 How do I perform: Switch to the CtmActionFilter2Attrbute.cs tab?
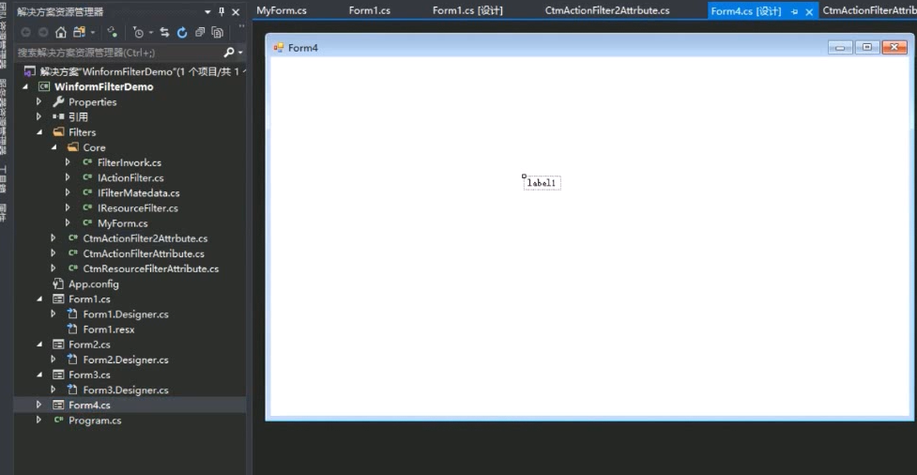pyautogui.click(x=607, y=10)
